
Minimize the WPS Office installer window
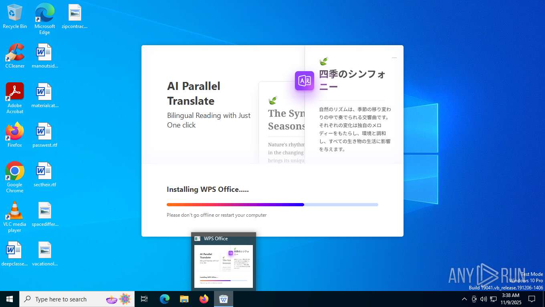click(394, 58)
